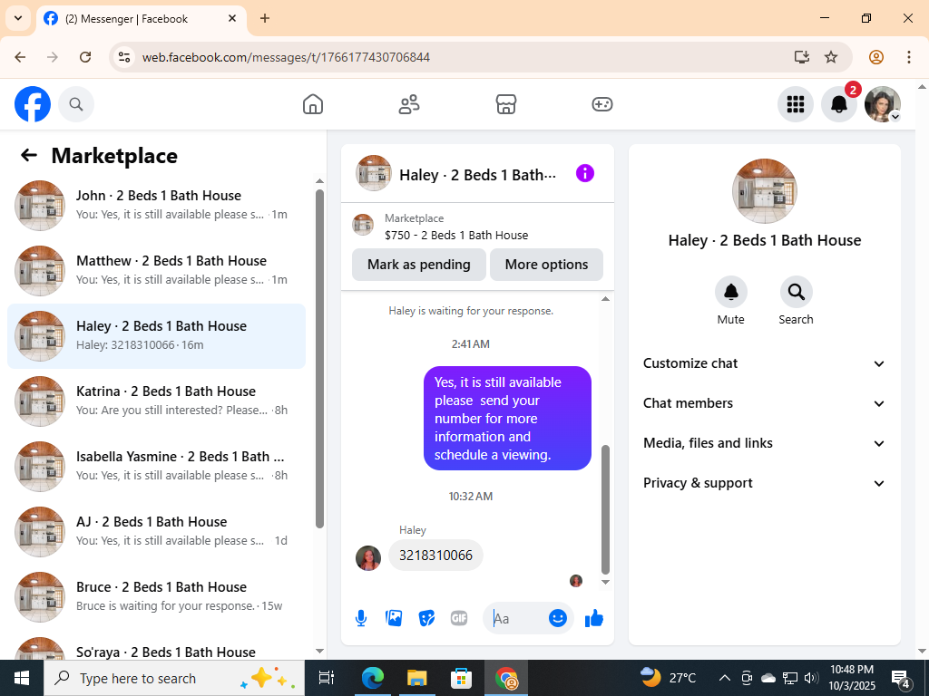Expand Customize chat section
This screenshot has width=929, height=696.
coord(764,363)
